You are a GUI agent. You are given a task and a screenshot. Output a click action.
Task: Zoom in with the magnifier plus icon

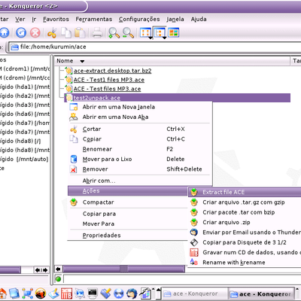[x=114, y=33]
